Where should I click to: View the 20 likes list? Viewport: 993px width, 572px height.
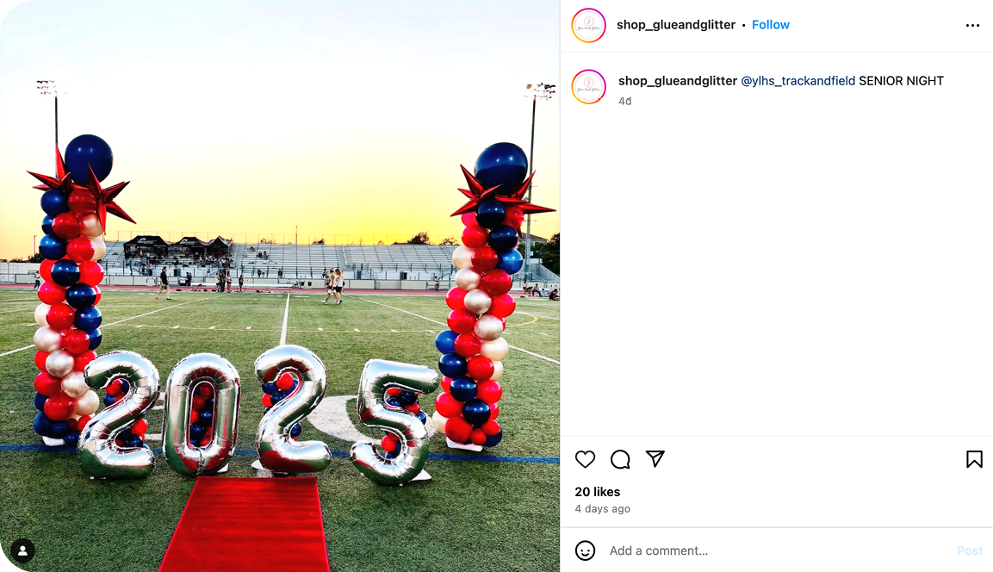tap(597, 492)
